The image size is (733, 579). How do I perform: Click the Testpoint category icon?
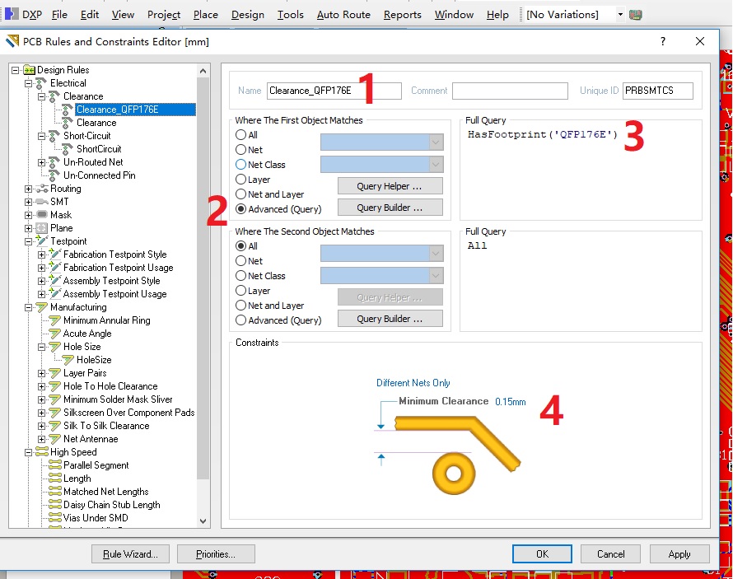pos(42,241)
